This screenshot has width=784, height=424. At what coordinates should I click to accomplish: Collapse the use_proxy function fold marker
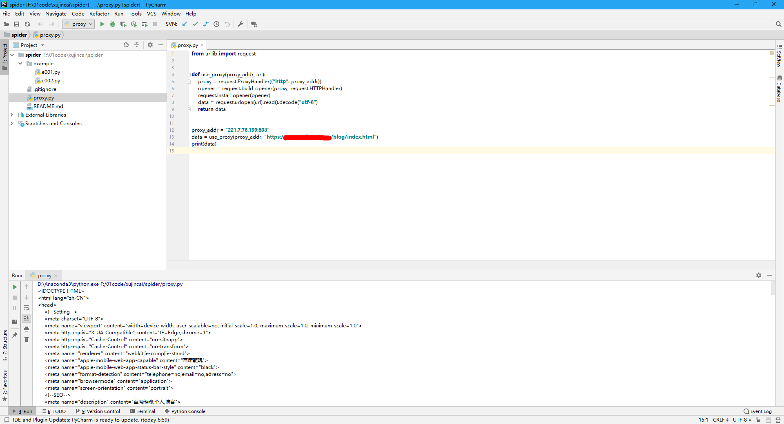point(189,75)
